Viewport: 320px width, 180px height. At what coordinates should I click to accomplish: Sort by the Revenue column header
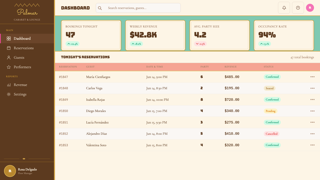230,67
